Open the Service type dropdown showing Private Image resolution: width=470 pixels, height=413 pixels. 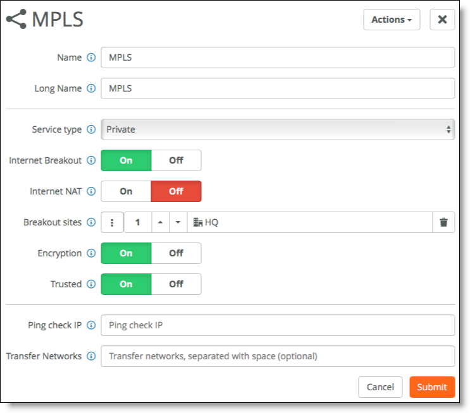(x=278, y=129)
